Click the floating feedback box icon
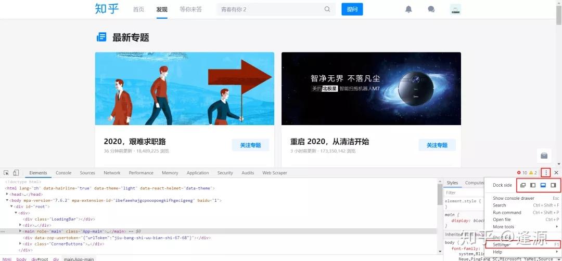This screenshot has width=562, height=261. coord(544,156)
